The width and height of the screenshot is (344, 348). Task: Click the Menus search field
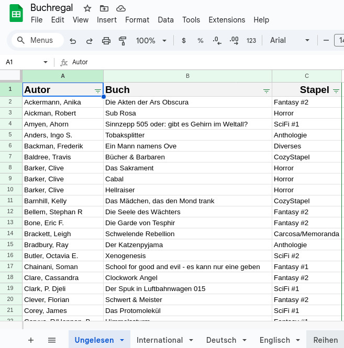click(x=38, y=41)
